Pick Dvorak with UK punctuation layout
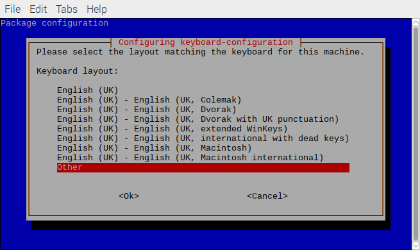Viewport: 420px width, 250px height. (198, 119)
